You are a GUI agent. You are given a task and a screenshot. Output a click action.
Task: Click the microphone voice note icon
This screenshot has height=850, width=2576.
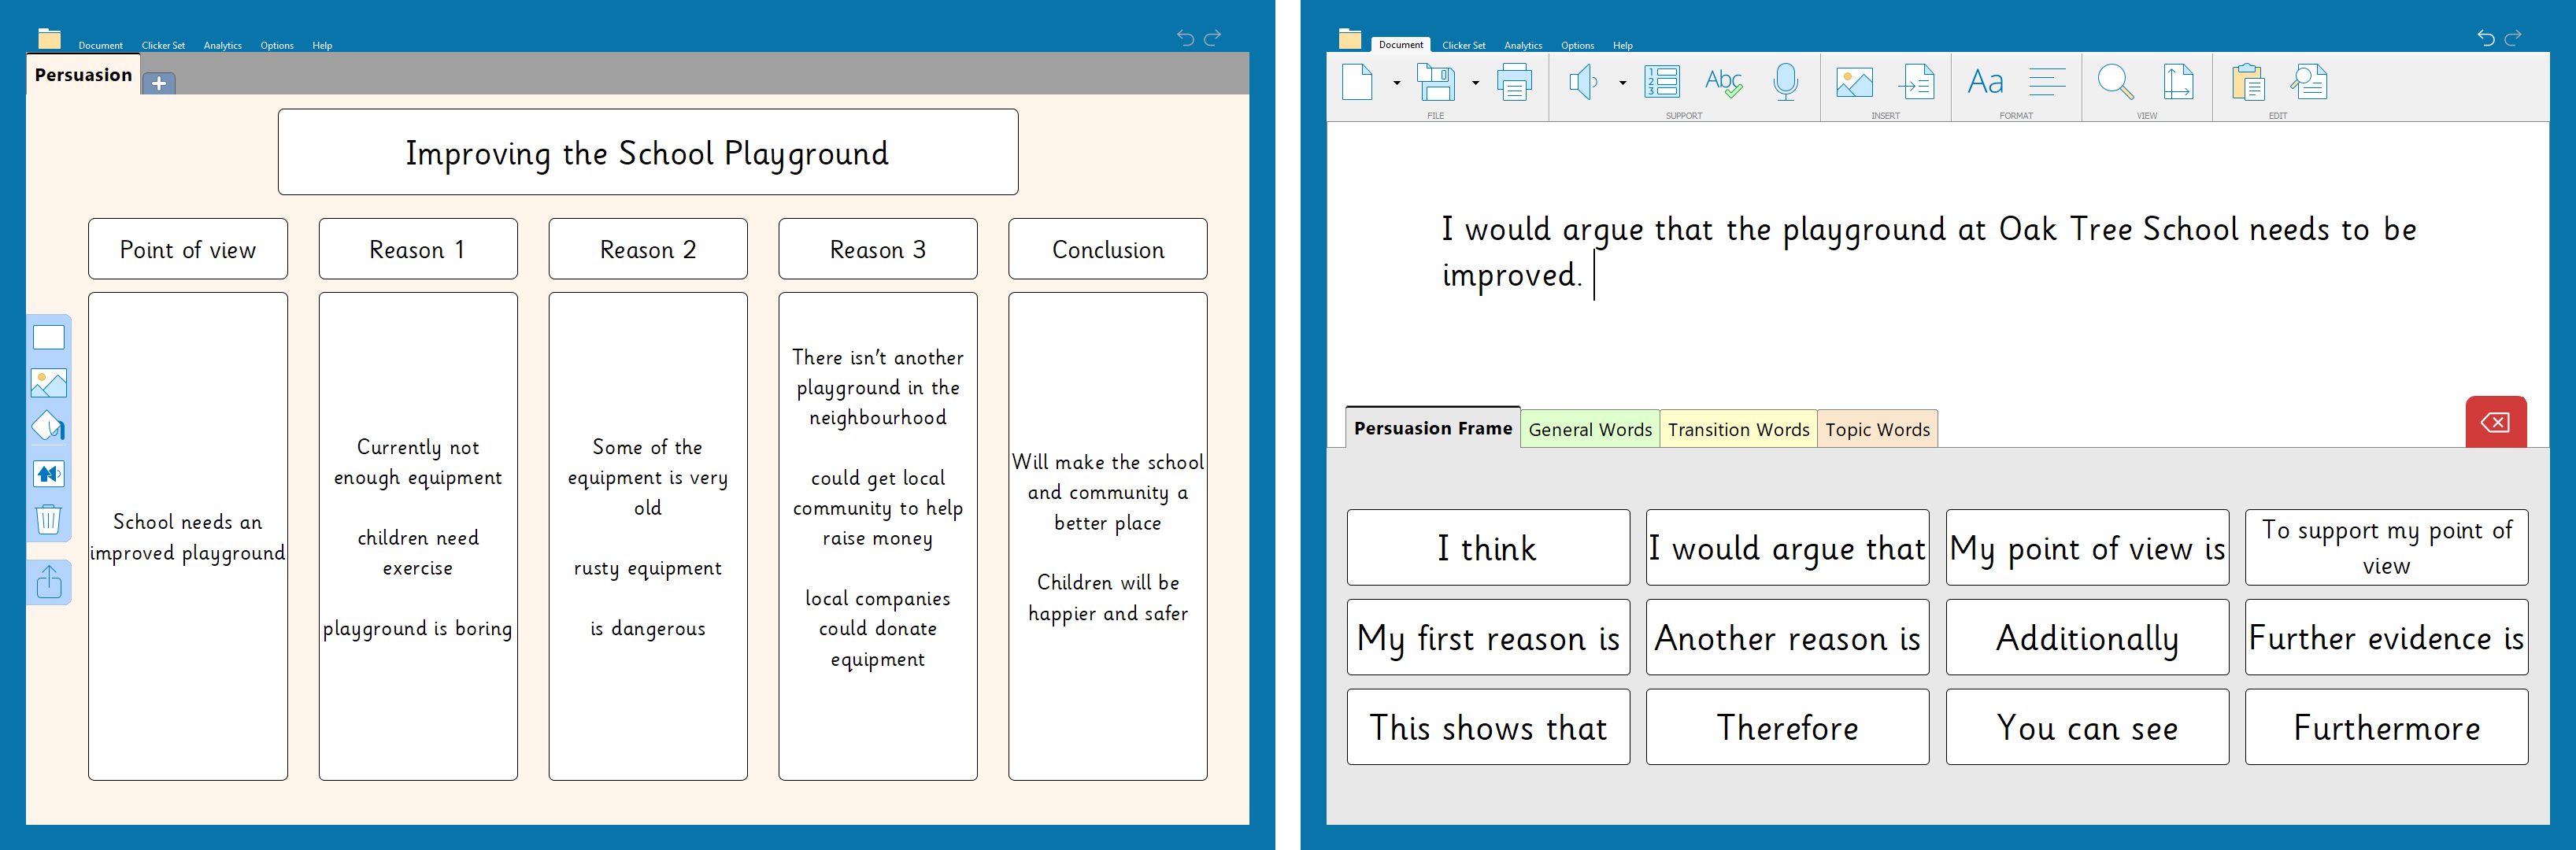point(1785,82)
